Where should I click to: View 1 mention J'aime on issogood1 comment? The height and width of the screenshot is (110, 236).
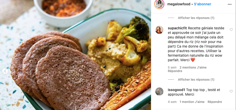(192, 102)
